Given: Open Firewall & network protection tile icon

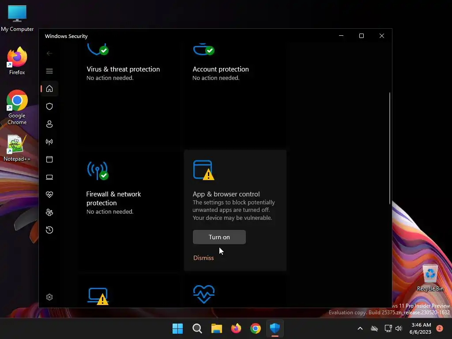Looking at the screenshot, I should point(98,171).
